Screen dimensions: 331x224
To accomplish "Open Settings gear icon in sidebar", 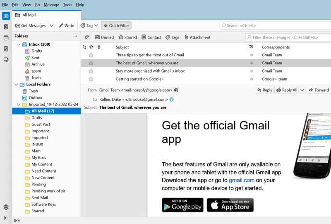I will tap(6, 207).
